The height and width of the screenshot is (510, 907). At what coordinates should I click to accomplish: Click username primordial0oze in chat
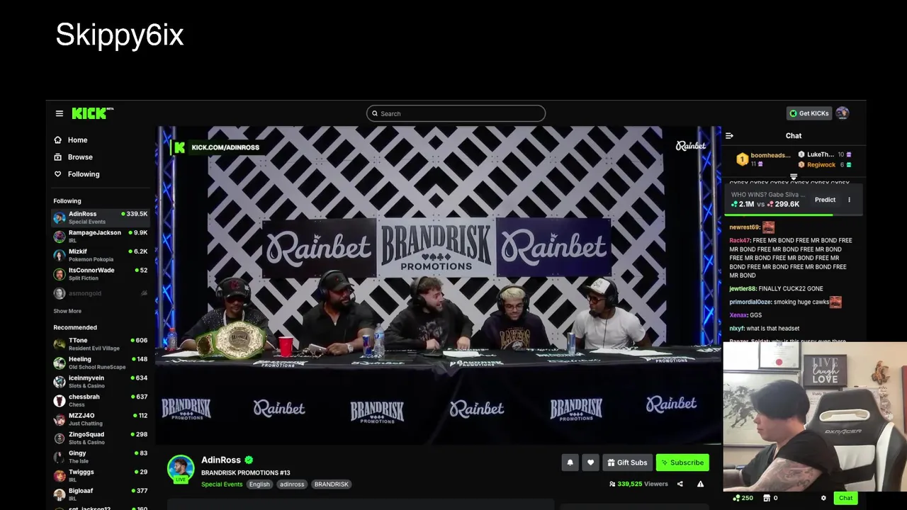pyautogui.click(x=750, y=302)
